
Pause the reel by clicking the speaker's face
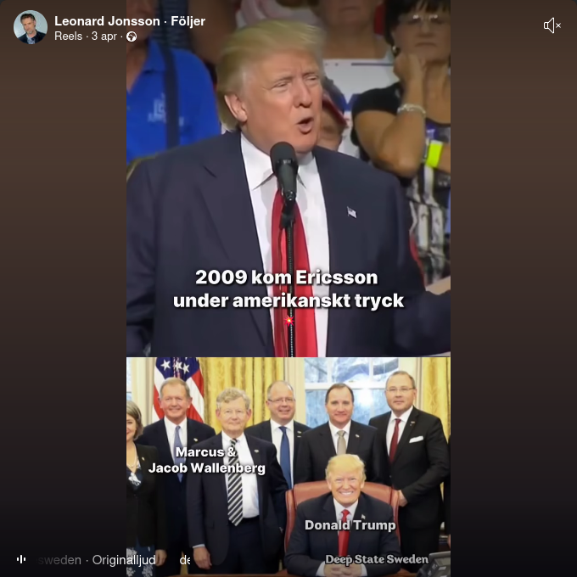[280, 92]
